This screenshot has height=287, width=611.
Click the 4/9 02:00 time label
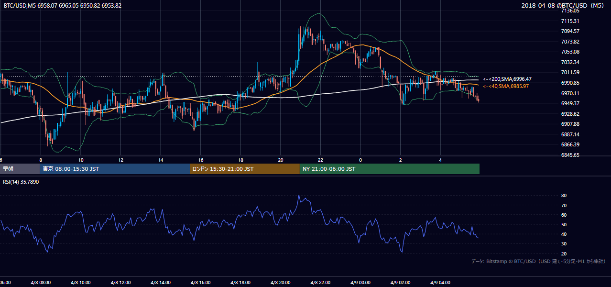coord(399,283)
